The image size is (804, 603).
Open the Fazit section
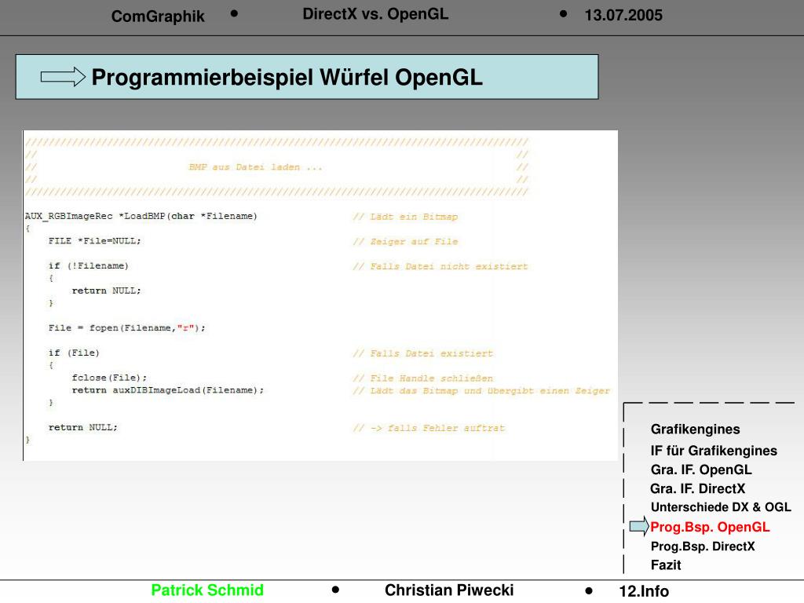tap(666, 565)
